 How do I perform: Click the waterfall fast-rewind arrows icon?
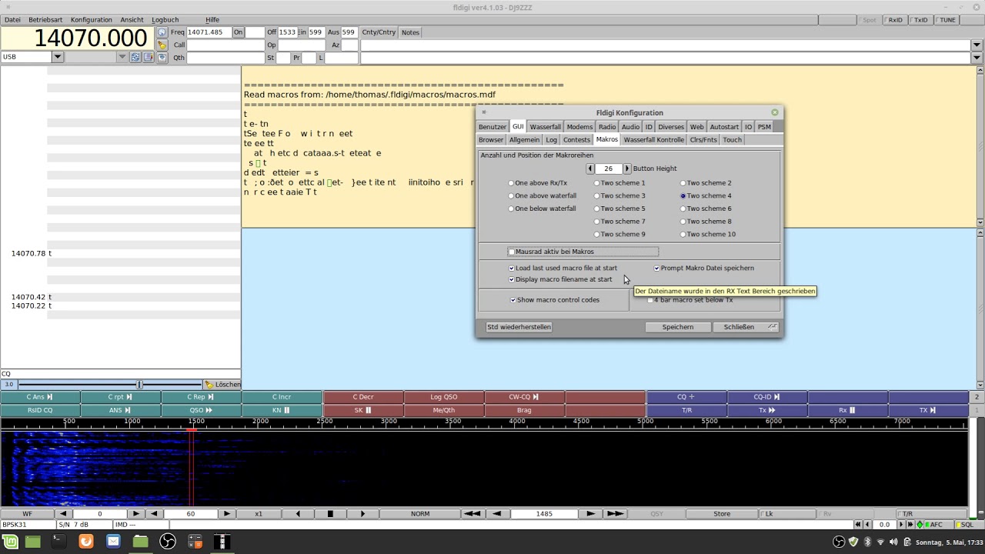[x=472, y=514]
